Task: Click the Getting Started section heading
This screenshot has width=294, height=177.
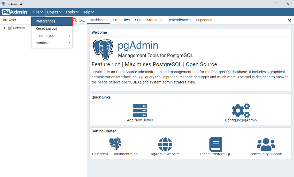Action: 104,131
